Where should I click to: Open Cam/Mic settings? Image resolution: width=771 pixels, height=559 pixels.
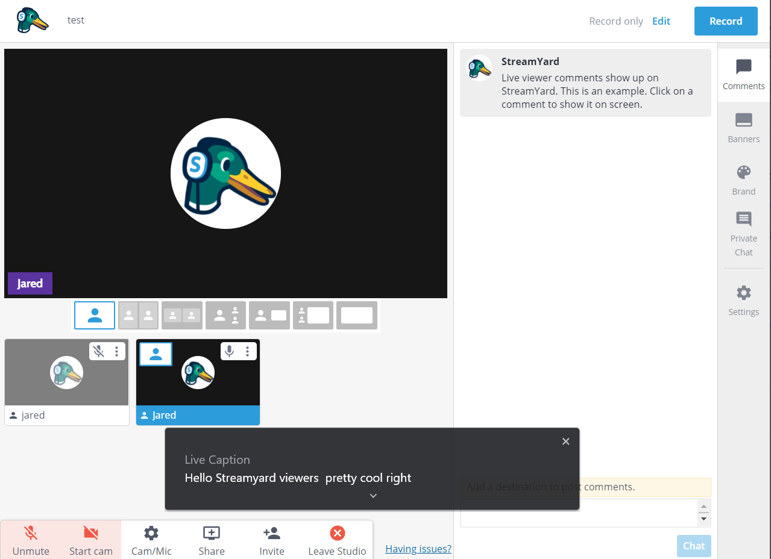(x=151, y=540)
